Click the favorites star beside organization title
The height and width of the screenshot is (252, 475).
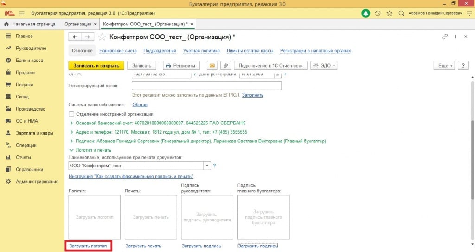[102, 37]
